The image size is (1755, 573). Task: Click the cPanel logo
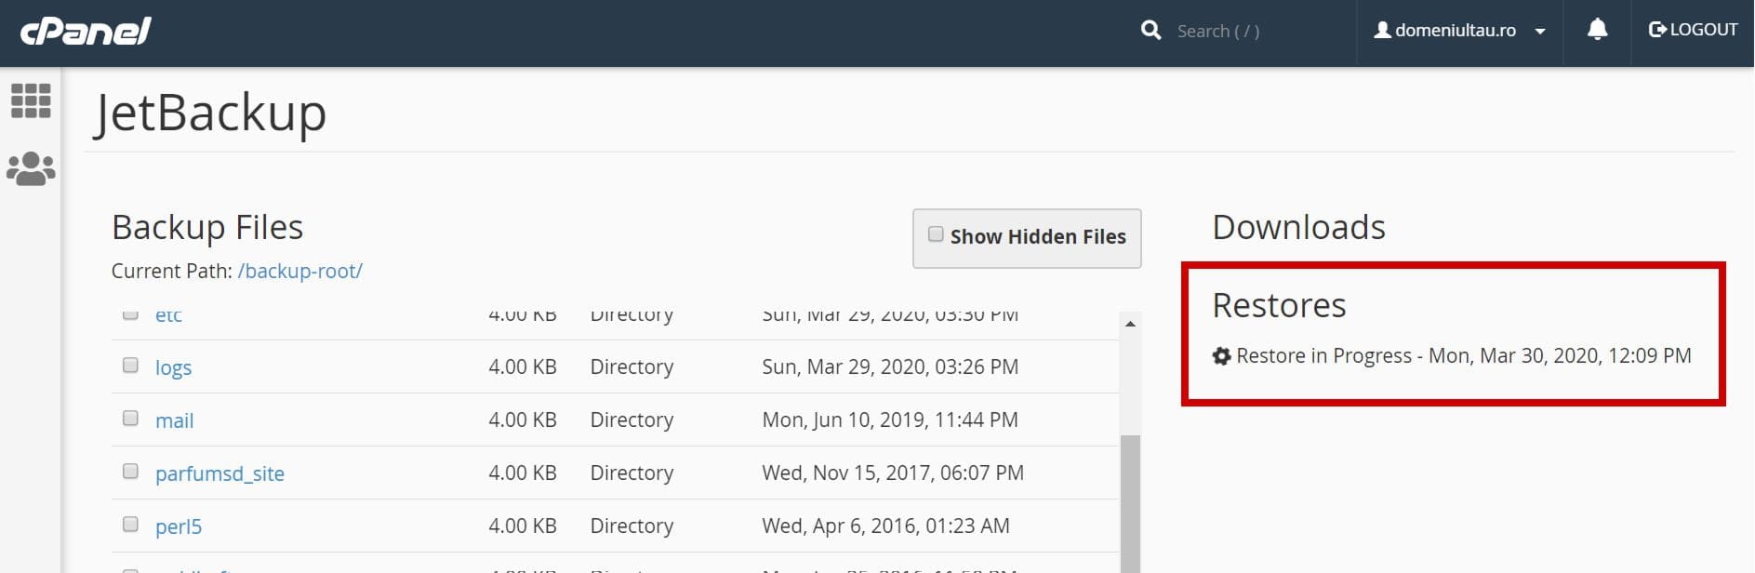(86, 32)
